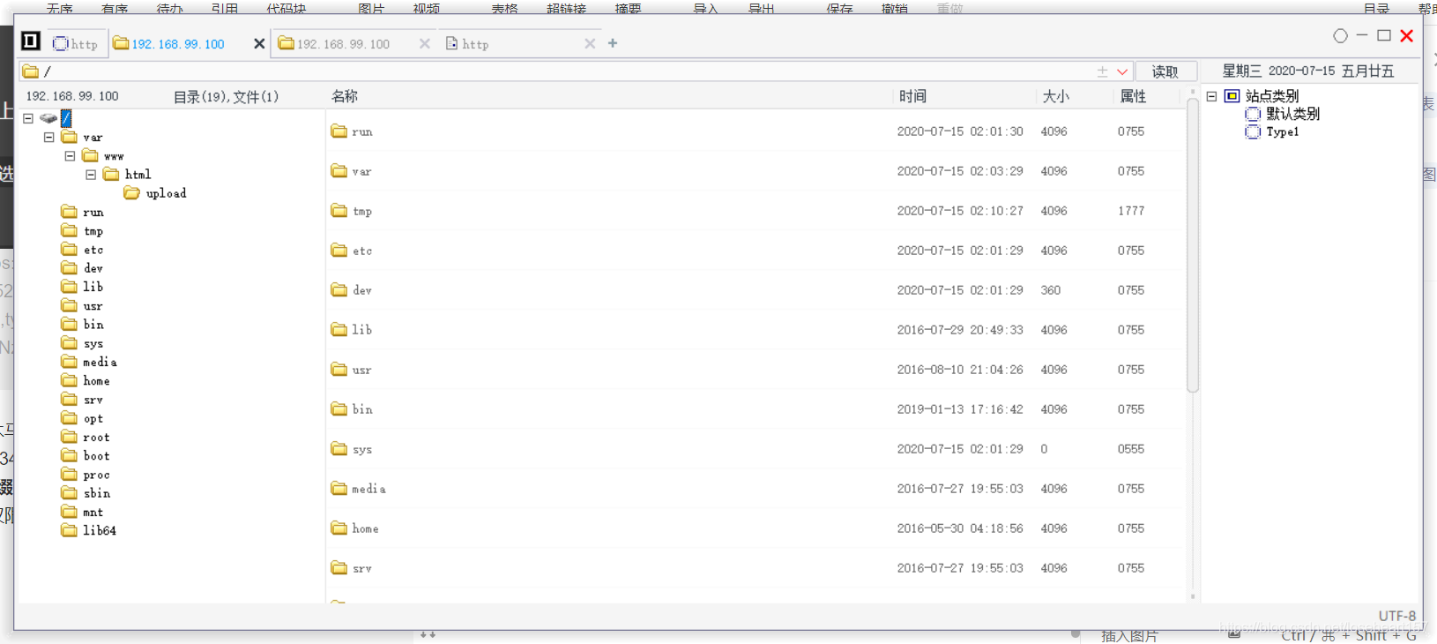1437x644 pixels.
Task: Select the boot folder in left tree
Action: pos(96,456)
